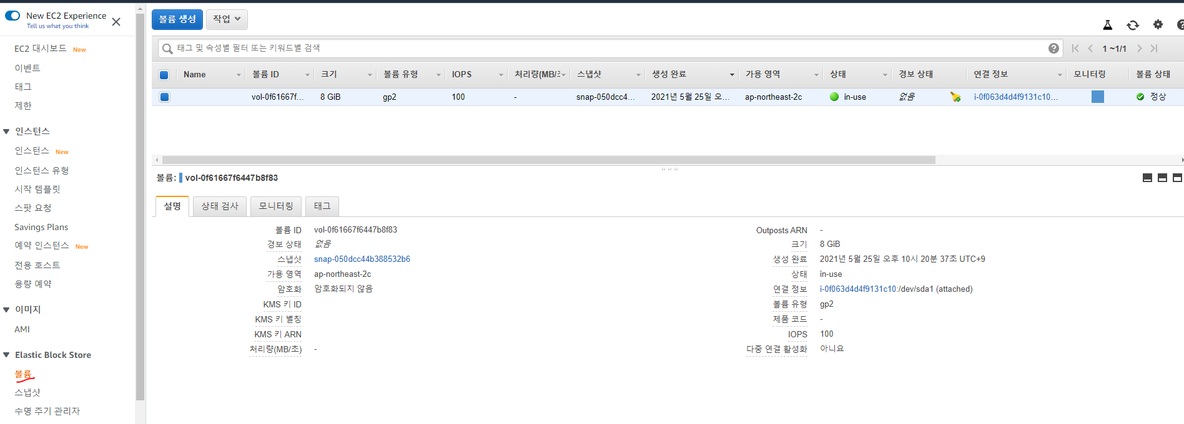Viewport: 1184px width, 424px height.
Task: Open 태그 in sidebar
Action: [x=23, y=87]
